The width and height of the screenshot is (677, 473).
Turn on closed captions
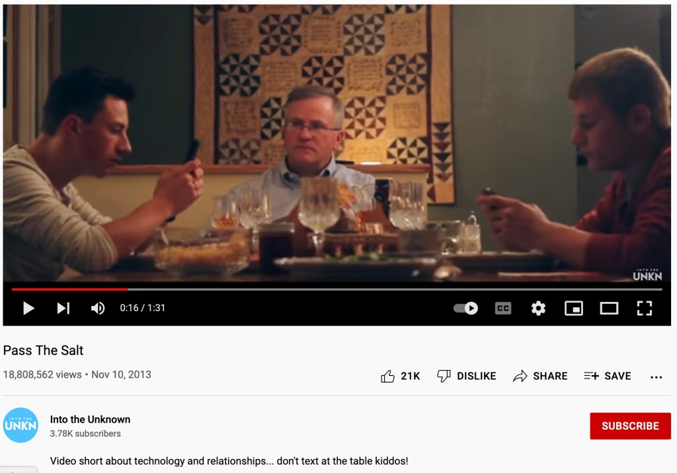tap(503, 308)
